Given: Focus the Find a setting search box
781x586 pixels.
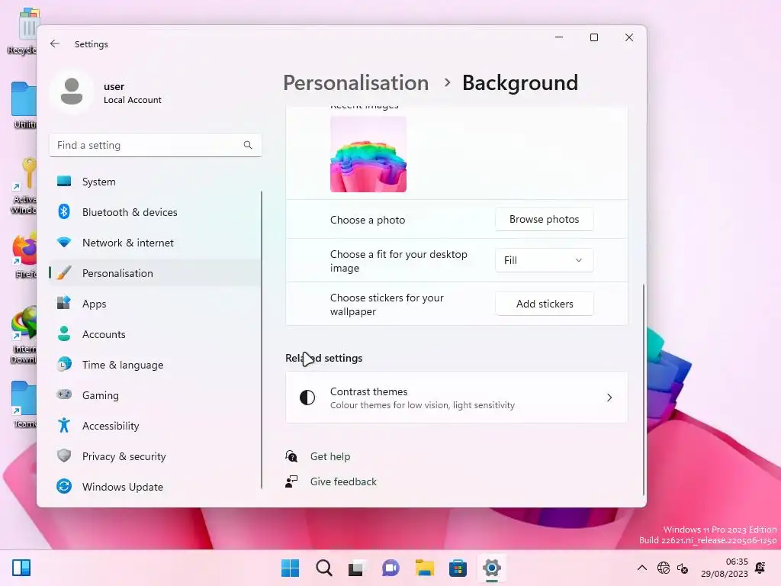Looking at the screenshot, I should pos(156,145).
